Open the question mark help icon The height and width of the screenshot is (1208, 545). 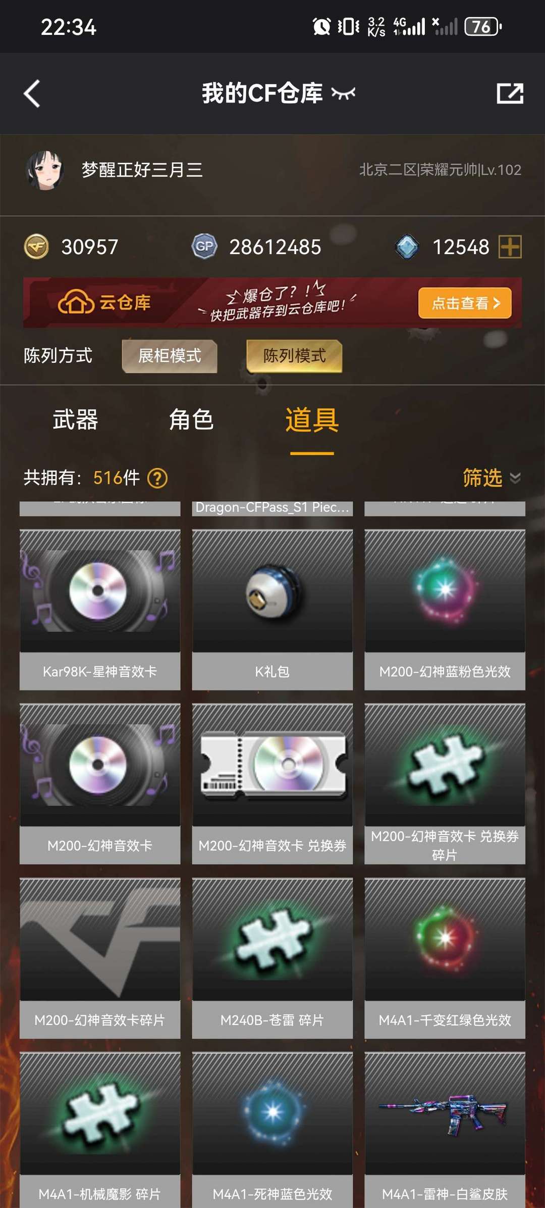point(157,478)
